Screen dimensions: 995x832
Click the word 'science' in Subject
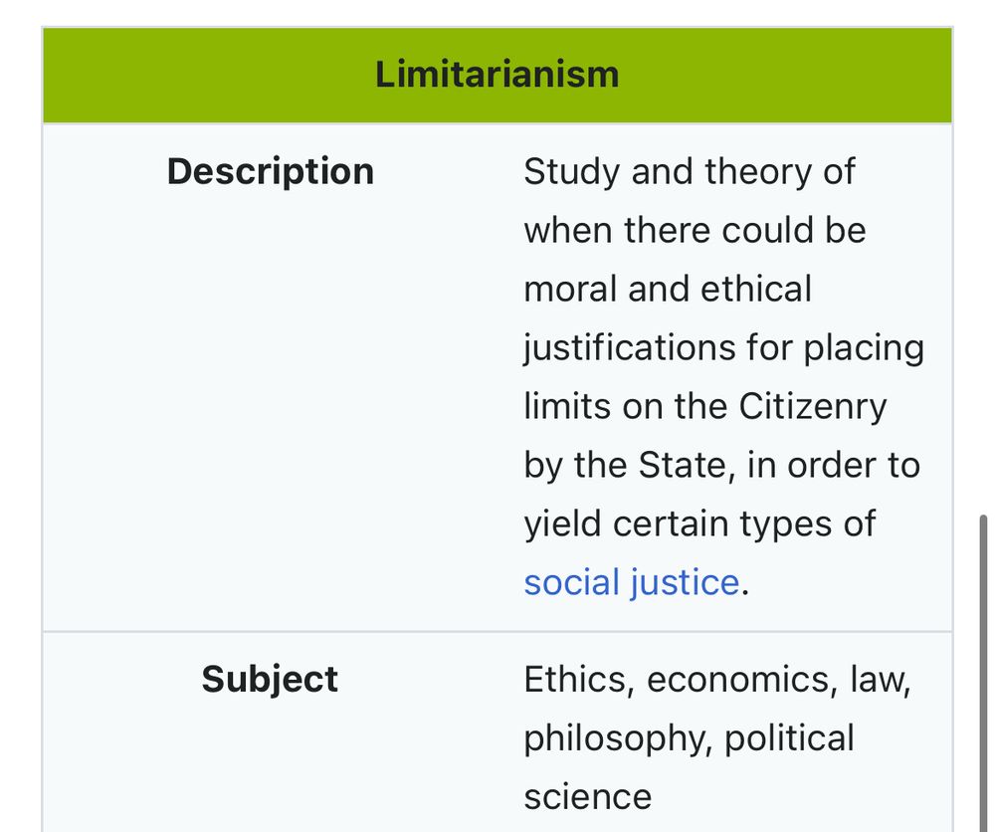pos(587,797)
